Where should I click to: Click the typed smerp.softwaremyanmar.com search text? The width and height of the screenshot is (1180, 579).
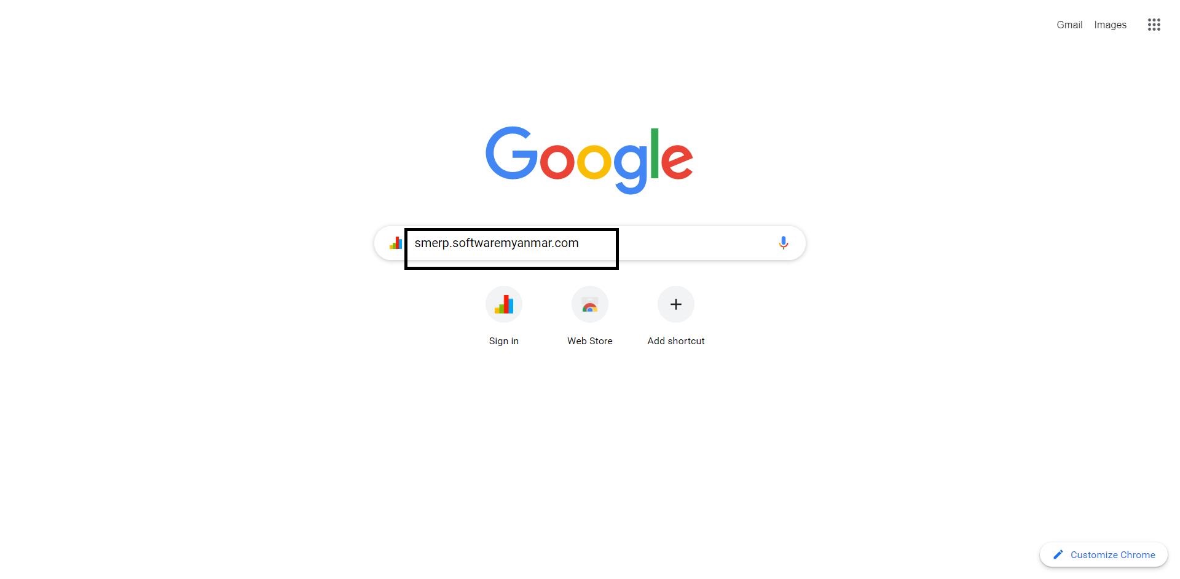point(497,243)
